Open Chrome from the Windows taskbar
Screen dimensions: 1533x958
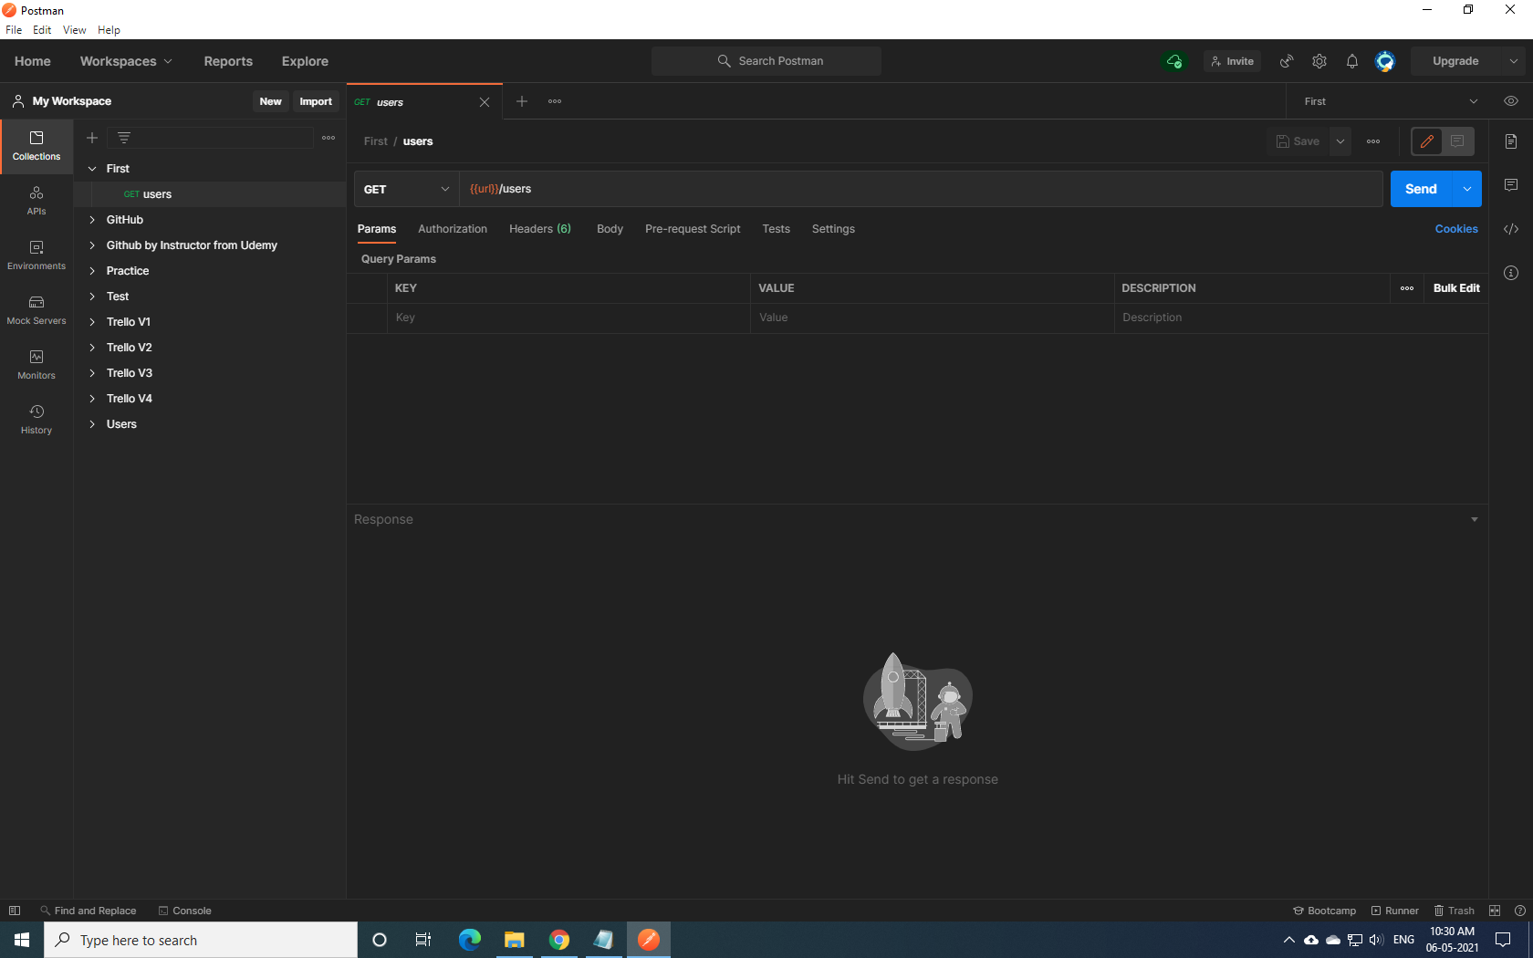[x=559, y=940]
